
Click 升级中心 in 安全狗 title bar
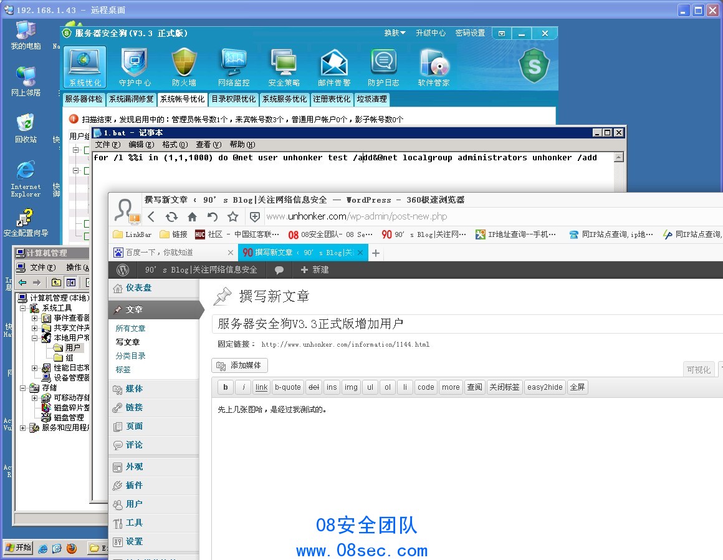click(x=431, y=33)
